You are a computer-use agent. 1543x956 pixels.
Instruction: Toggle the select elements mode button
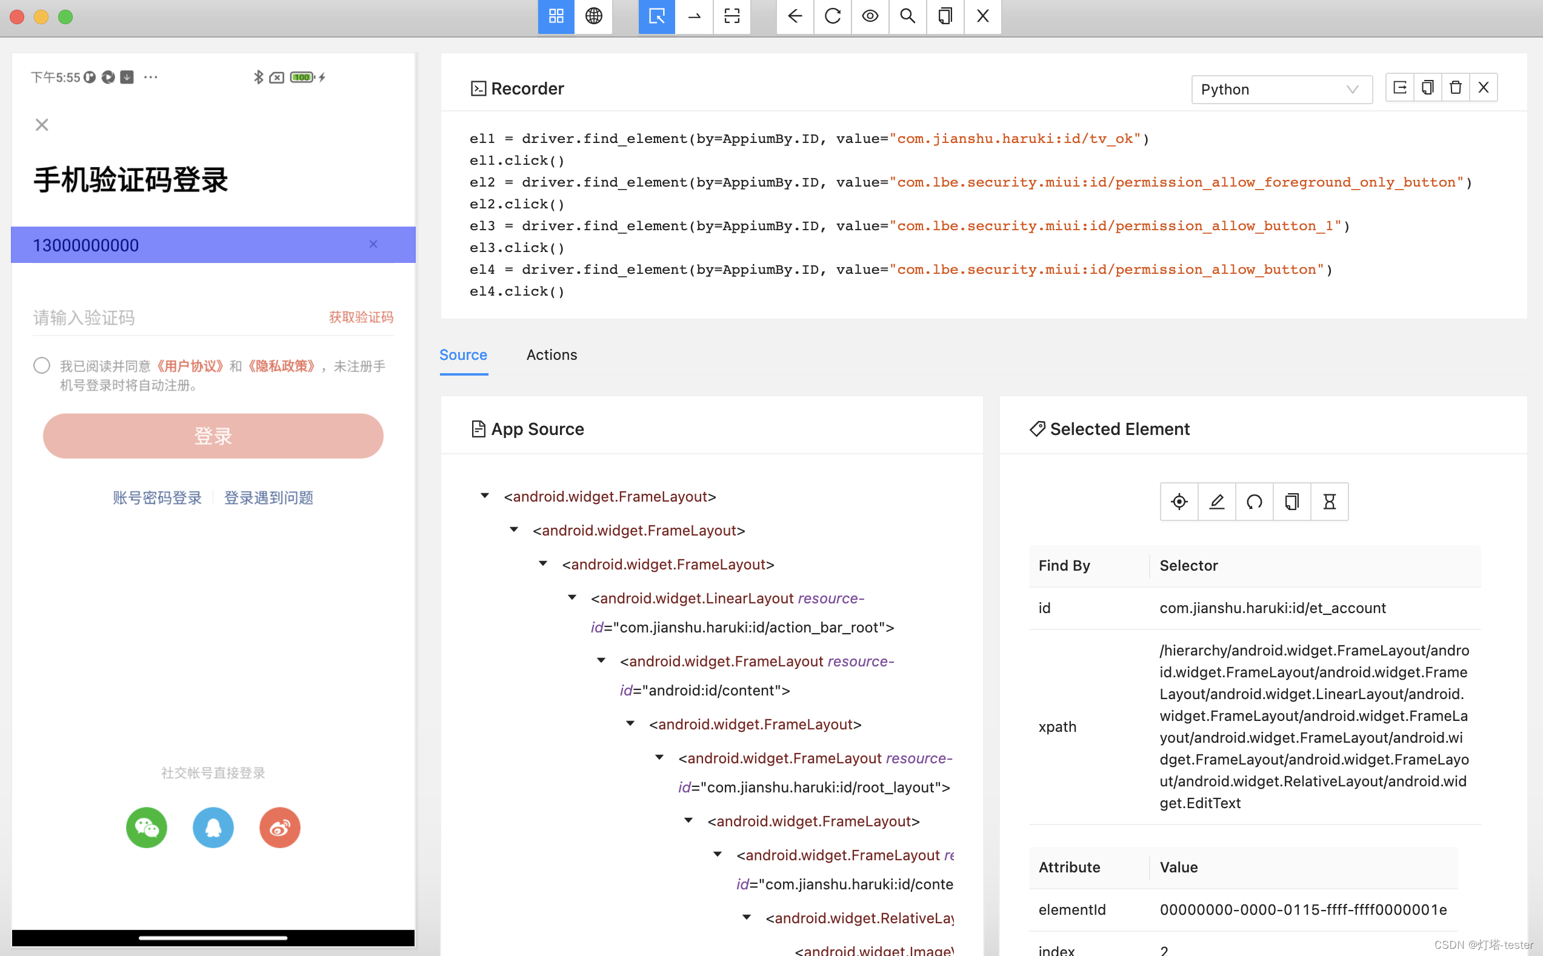tap(656, 16)
